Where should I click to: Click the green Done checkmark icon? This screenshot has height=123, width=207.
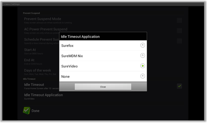pos(27,110)
